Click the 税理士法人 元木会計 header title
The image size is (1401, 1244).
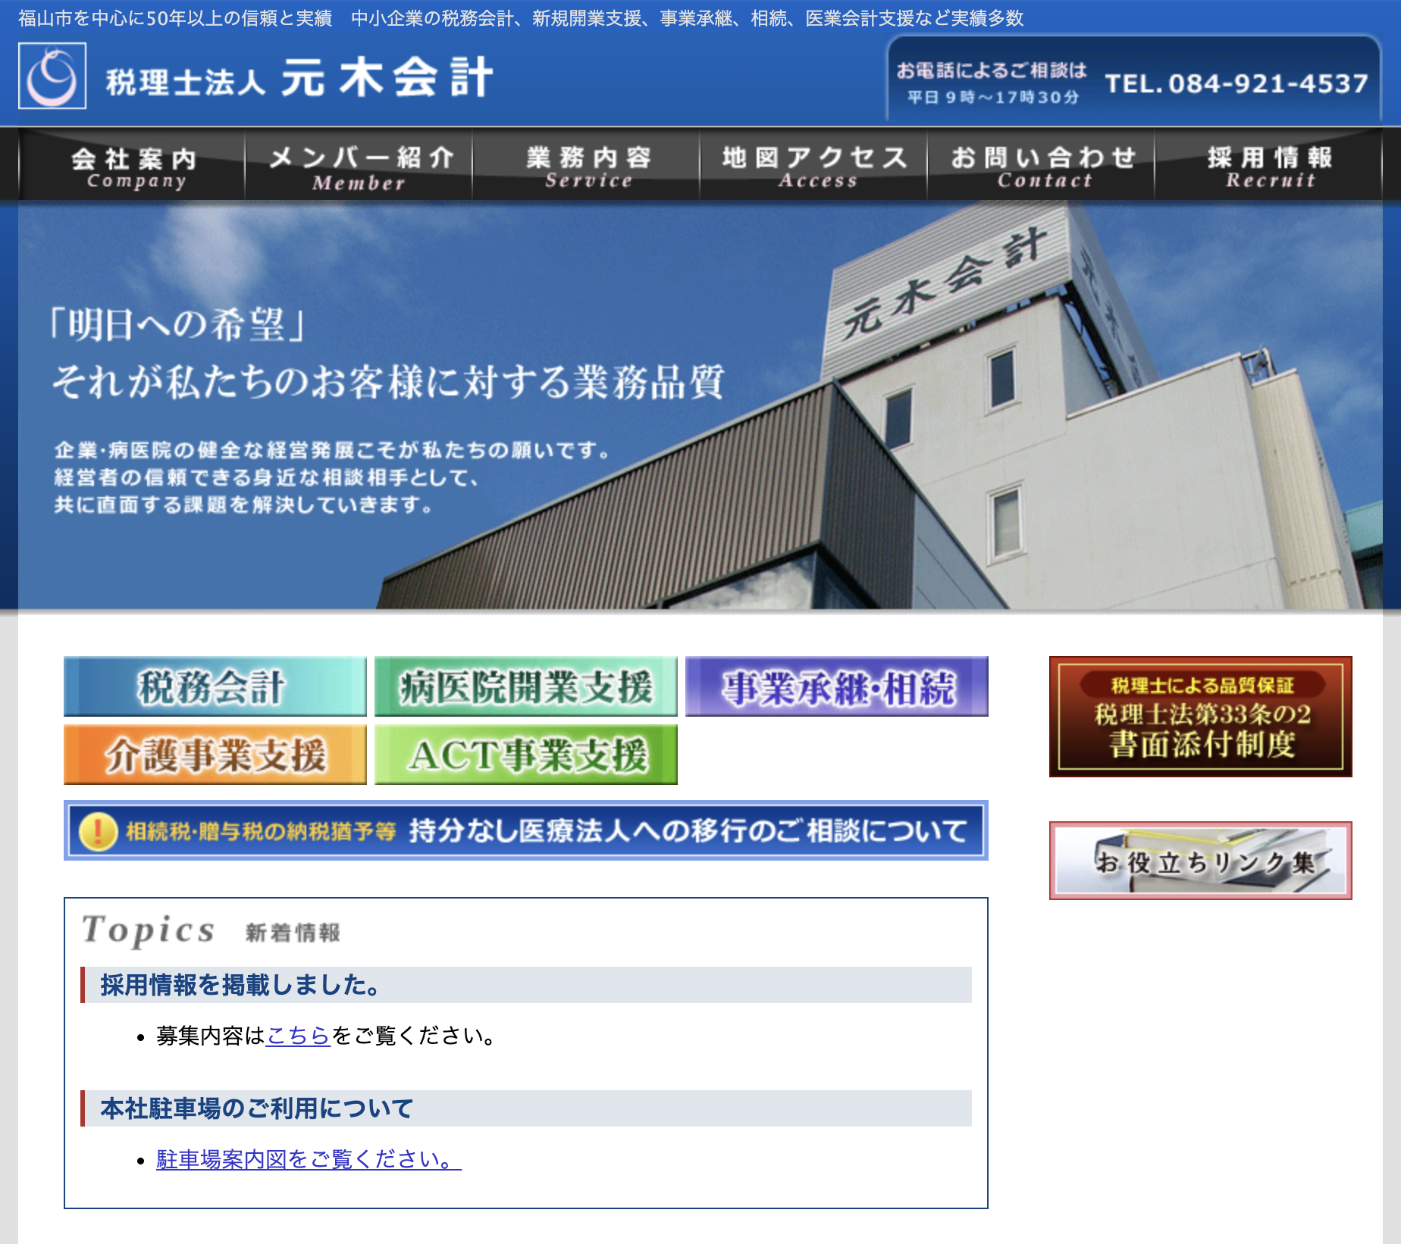[x=299, y=79]
